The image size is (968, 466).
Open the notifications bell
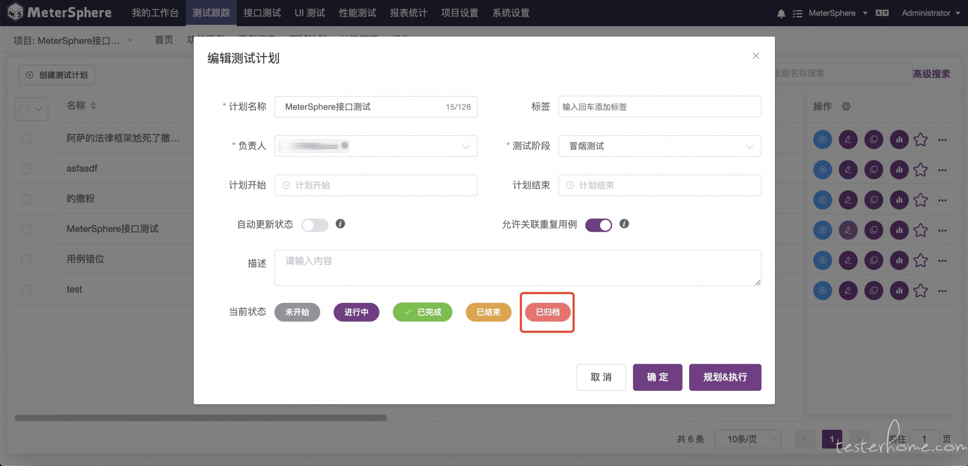tap(781, 14)
